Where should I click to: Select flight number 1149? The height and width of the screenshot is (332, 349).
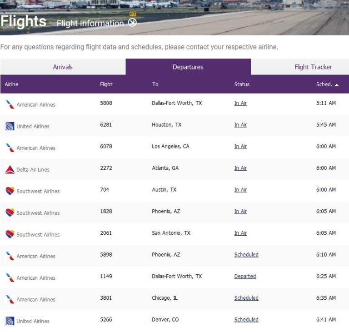[x=106, y=276]
